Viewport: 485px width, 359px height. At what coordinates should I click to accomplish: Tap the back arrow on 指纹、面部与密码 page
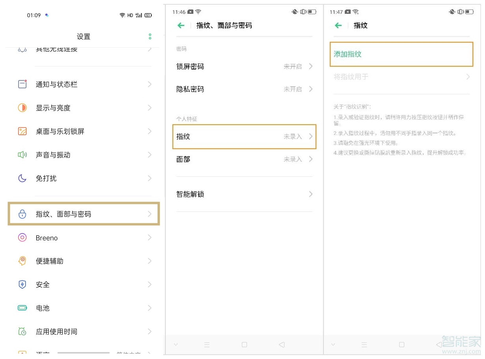pyautogui.click(x=181, y=25)
